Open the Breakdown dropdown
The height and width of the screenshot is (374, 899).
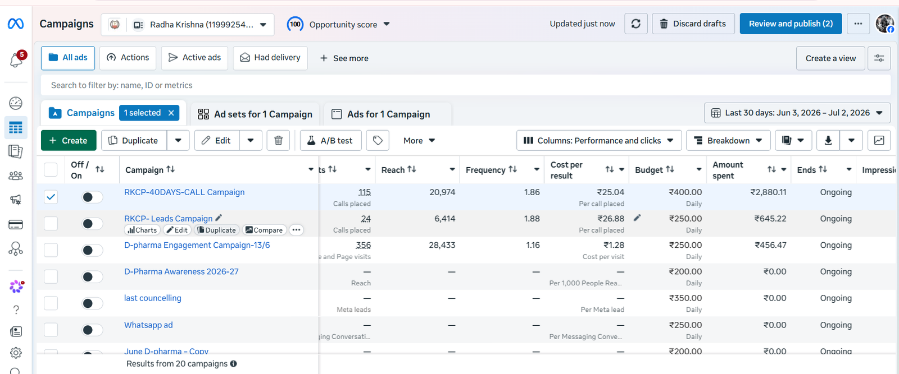tap(728, 140)
